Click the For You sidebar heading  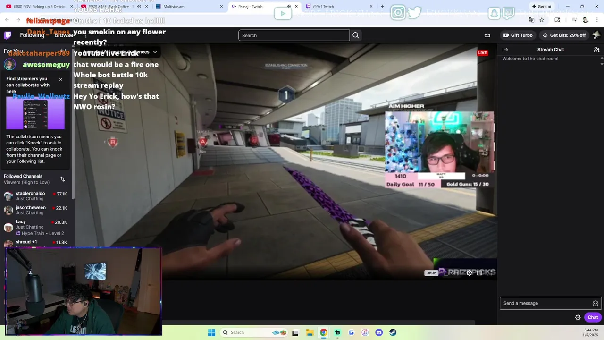click(x=13, y=51)
